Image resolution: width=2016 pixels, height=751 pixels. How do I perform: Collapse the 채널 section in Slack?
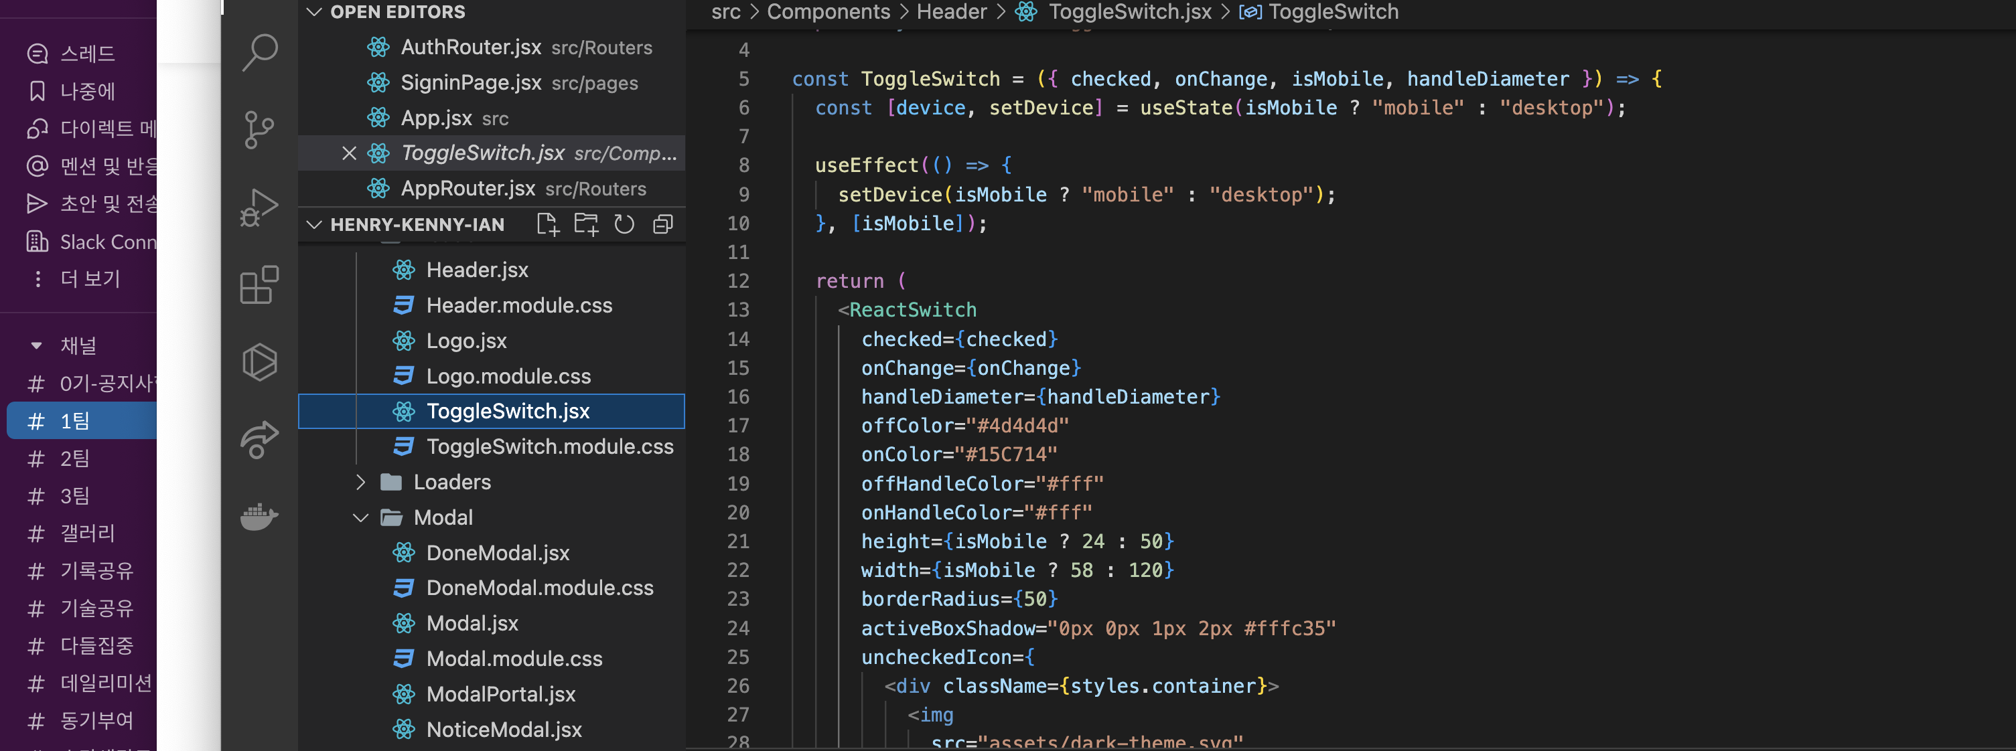click(x=36, y=345)
